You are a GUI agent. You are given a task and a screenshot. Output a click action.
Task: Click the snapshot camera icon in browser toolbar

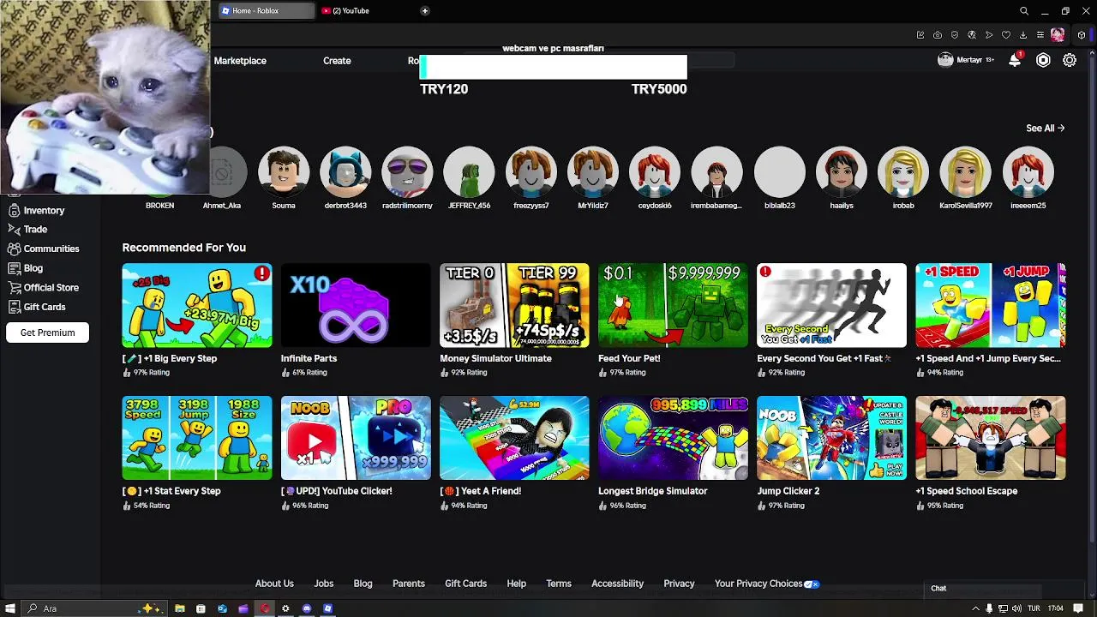coord(938,35)
